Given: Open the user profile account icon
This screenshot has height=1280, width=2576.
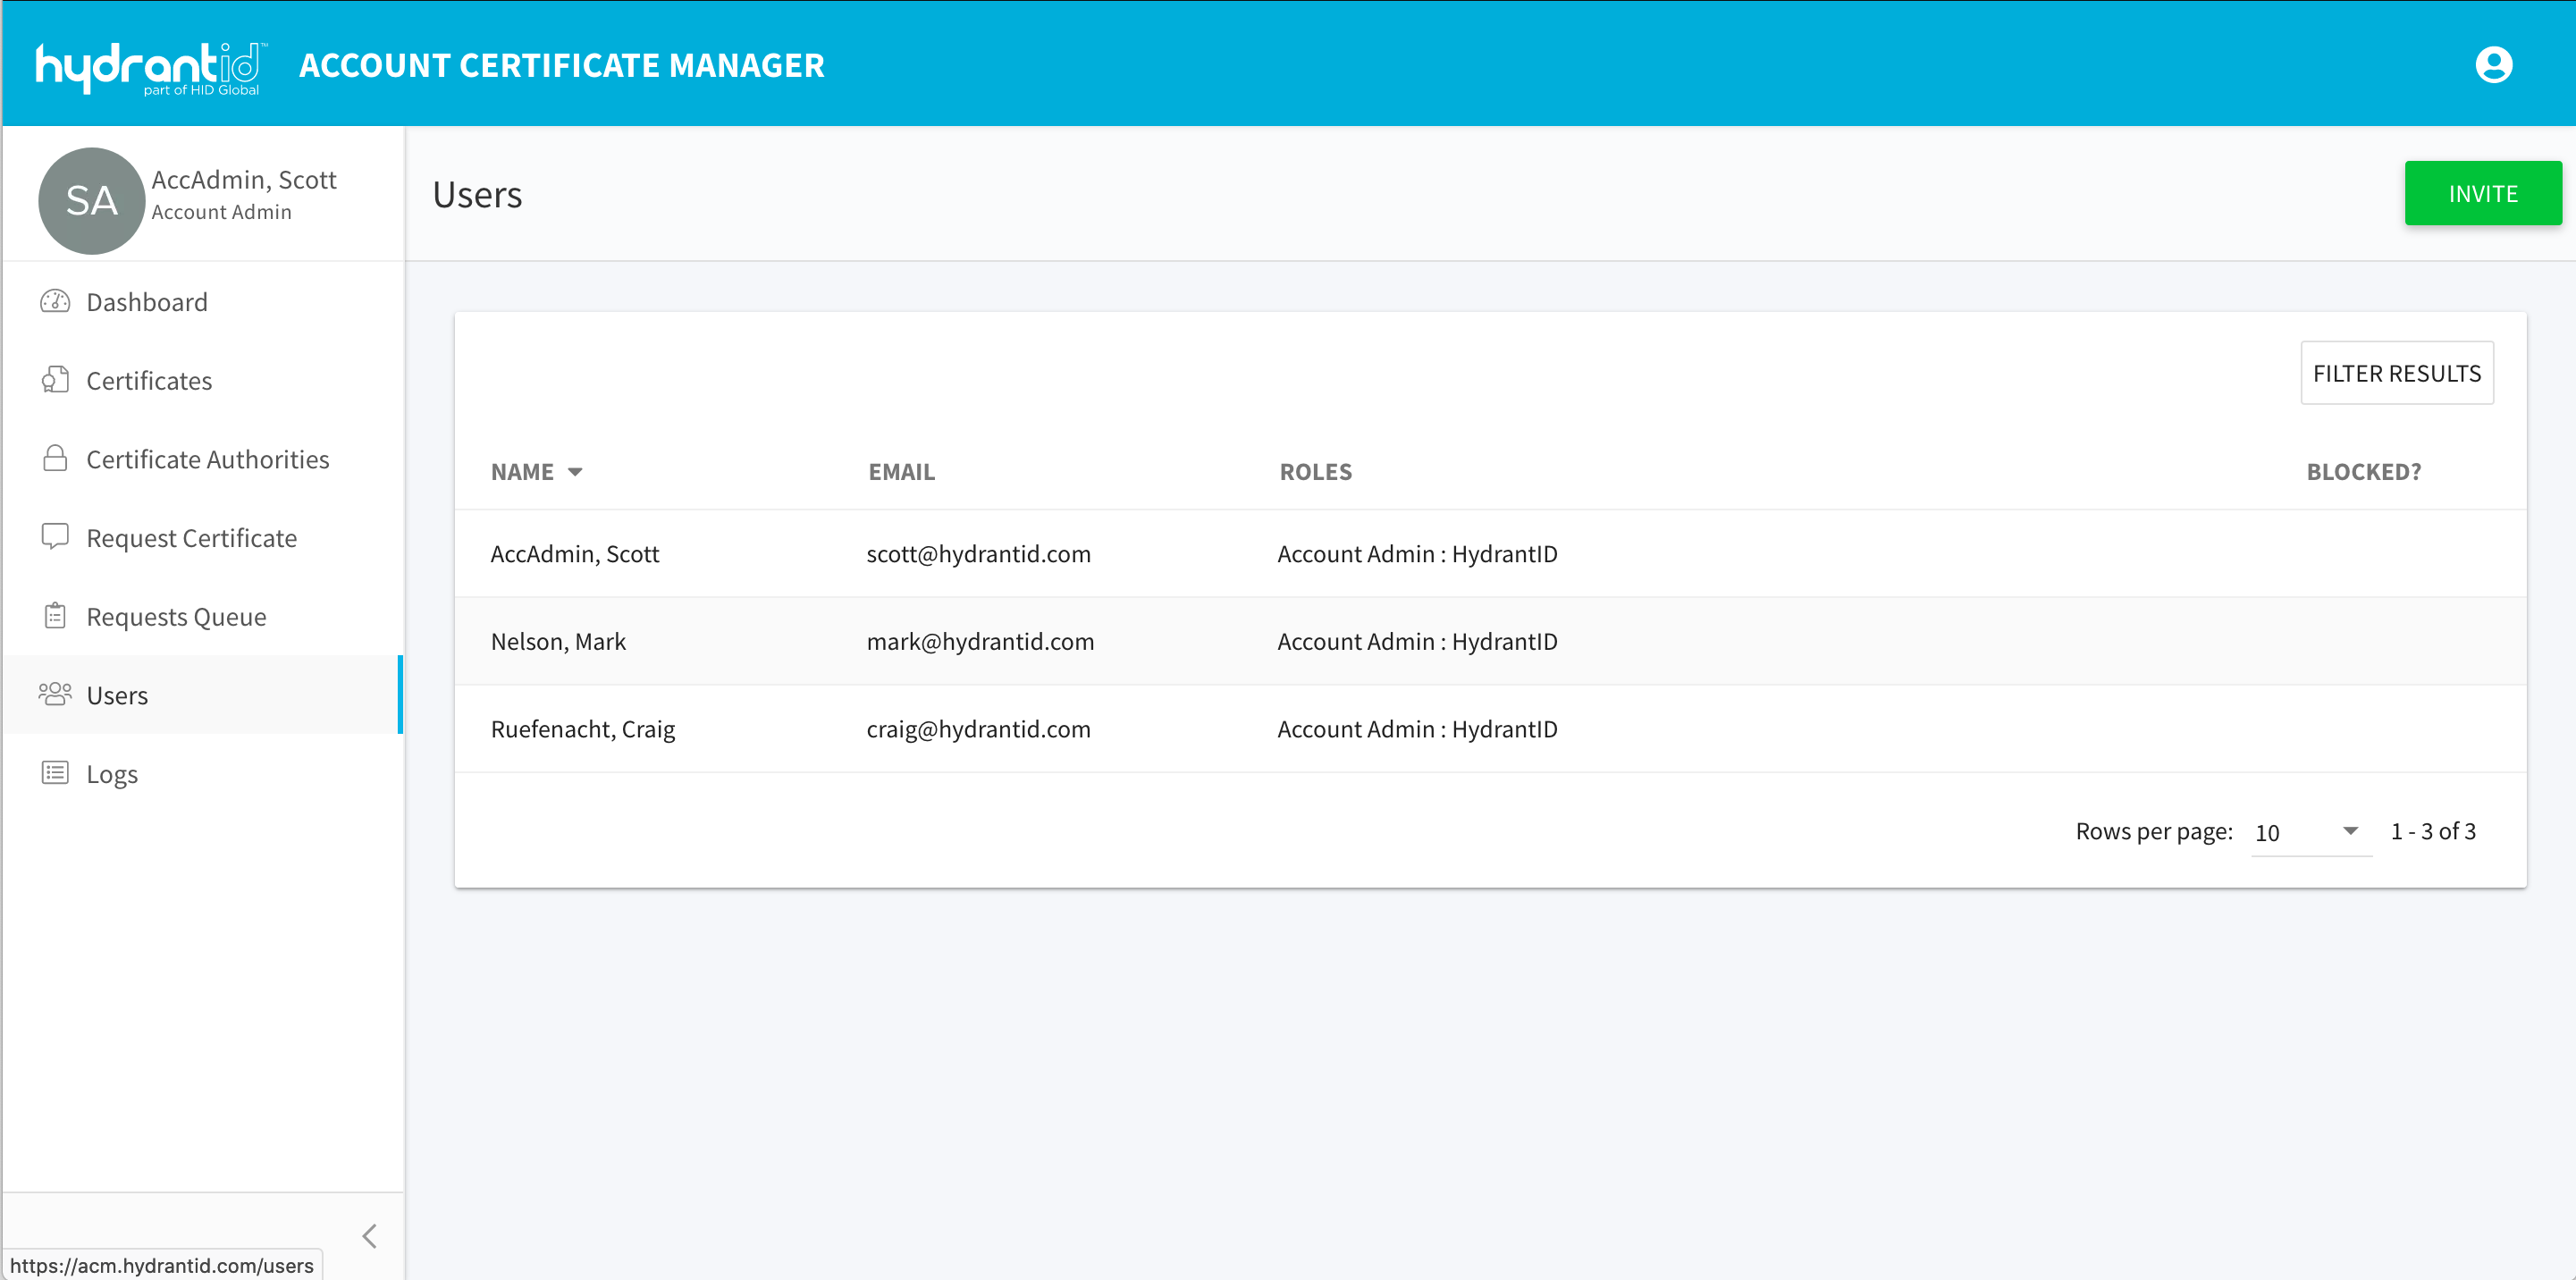Looking at the screenshot, I should click(x=2493, y=65).
